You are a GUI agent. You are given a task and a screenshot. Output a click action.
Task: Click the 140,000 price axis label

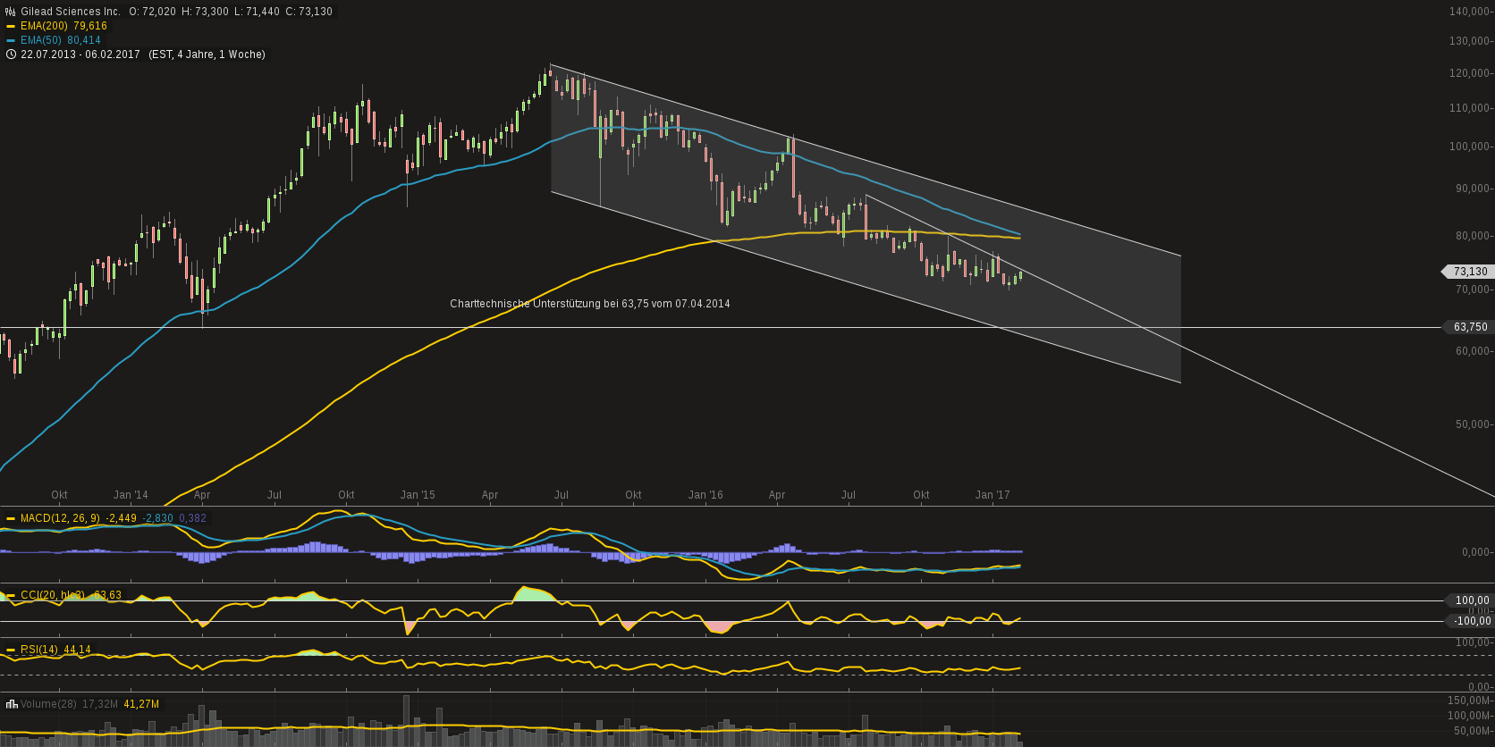pos(1468,12)
